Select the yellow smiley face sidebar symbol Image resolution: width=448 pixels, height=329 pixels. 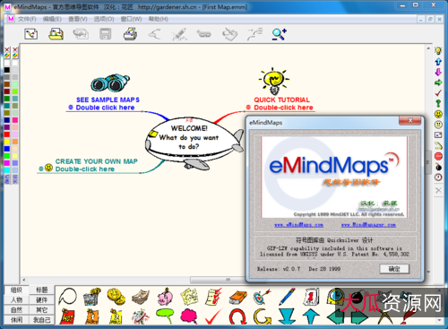click(438, 114)
